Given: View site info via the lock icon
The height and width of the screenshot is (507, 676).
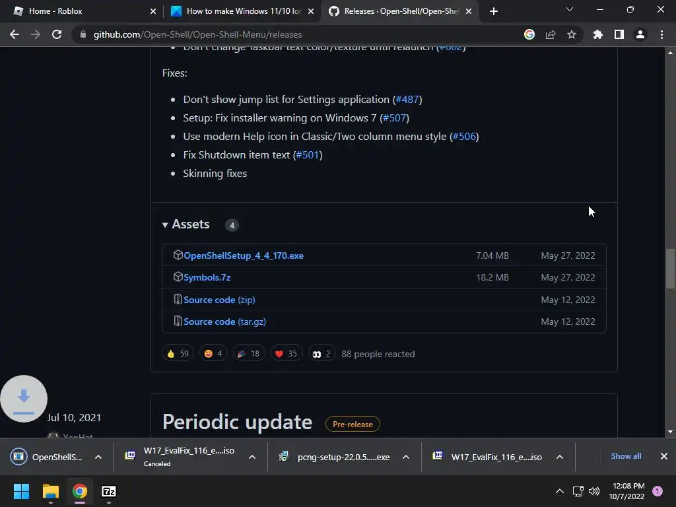Looking at the screenshot, I should click(x=83, y=34).
